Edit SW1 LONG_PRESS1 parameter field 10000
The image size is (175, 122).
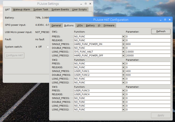[148, 52]
